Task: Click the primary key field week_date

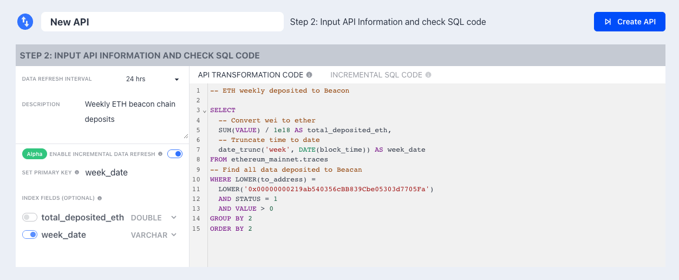Action: pyautogui.click(x=107, y=172)
